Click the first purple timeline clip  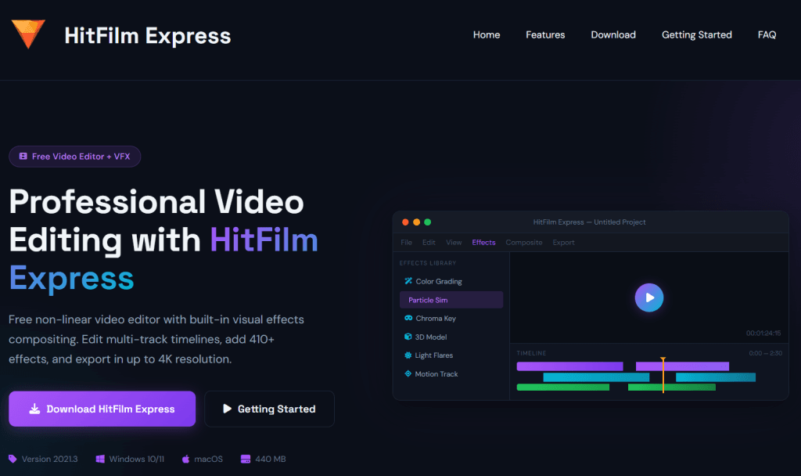click(x=569, y=366)
